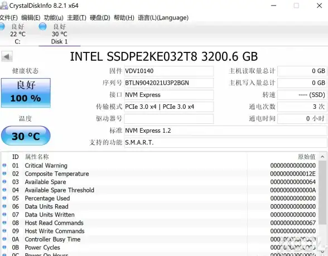The height and width of the screenshot is (256, 328).
Task: Click the 通电次数 value 3 次
Action: (x=302, y=107)
